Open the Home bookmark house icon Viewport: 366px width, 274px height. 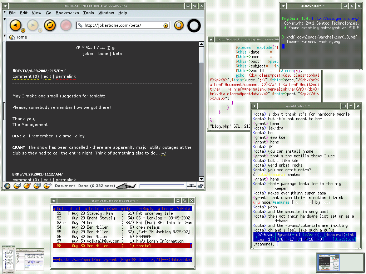coord(12,37)
